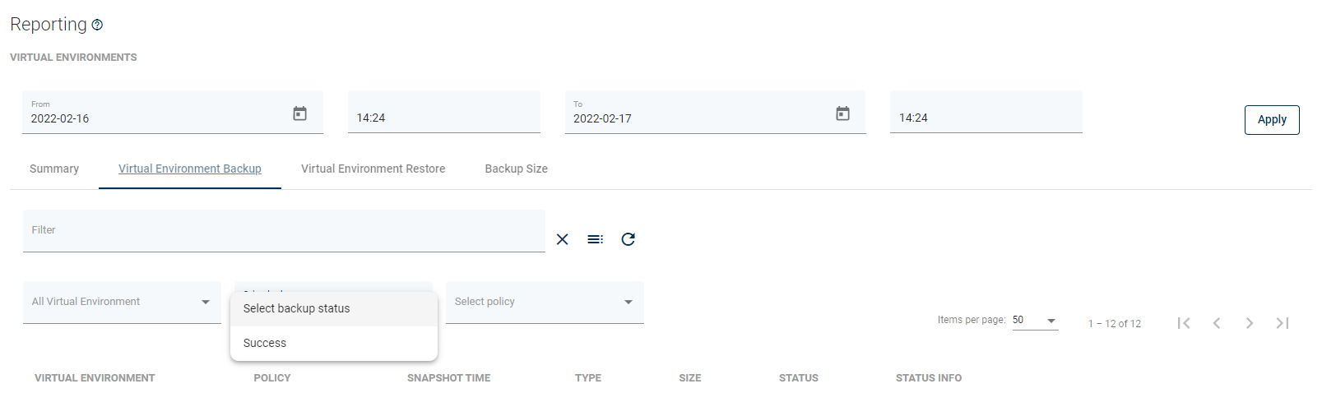
Task: Clear the filter with the X icon
Action: (x=562, y=239)
